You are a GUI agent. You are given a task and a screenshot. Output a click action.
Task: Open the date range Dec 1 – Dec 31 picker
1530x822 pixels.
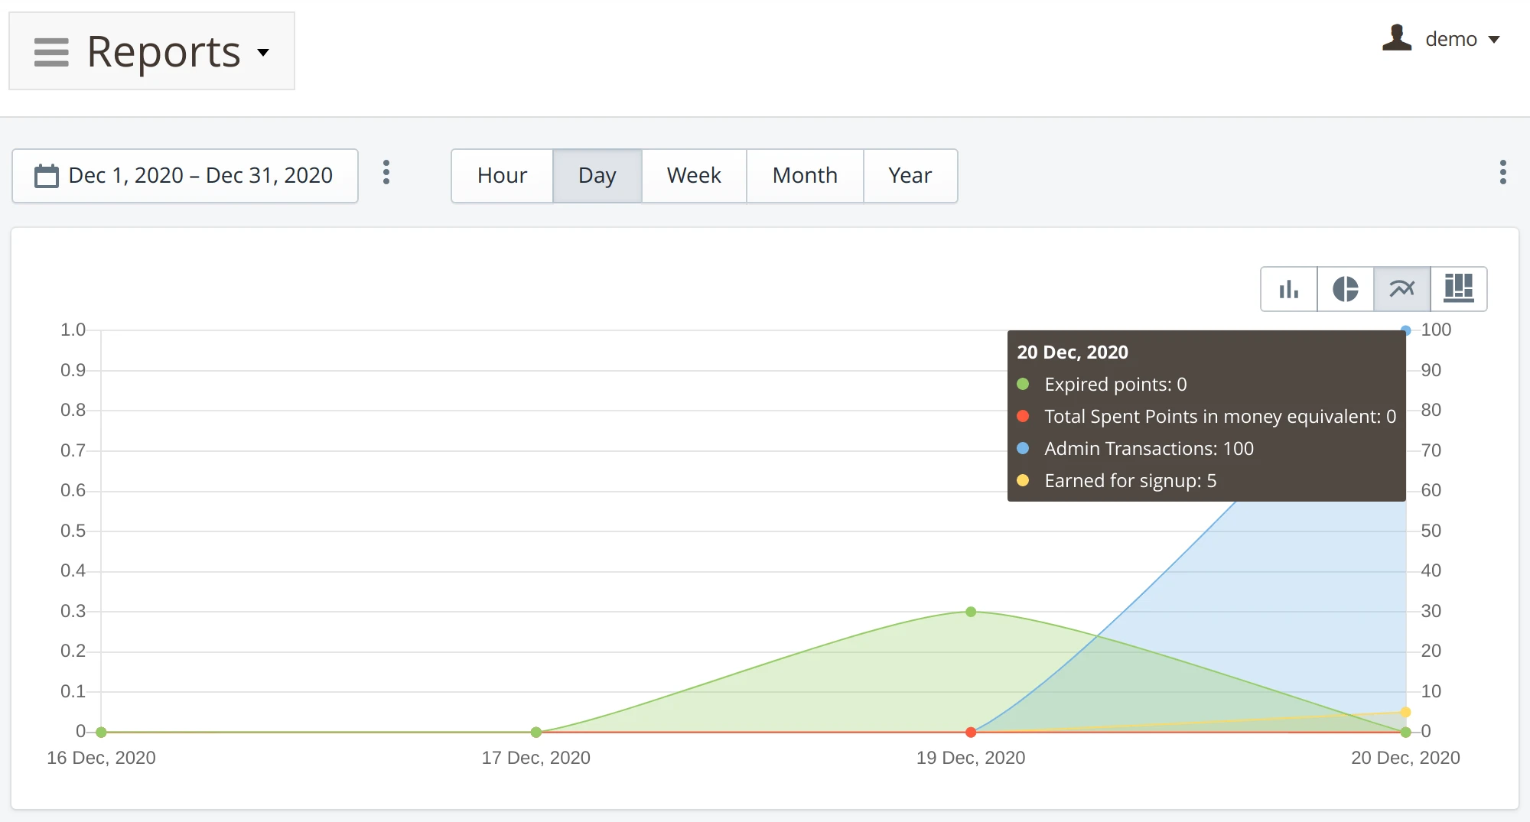(200, 175)
